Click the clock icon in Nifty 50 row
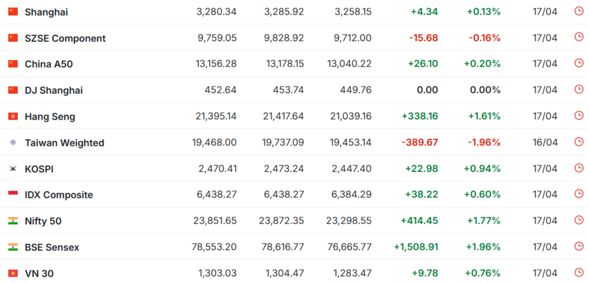589x283 pixels. (579, 221)
